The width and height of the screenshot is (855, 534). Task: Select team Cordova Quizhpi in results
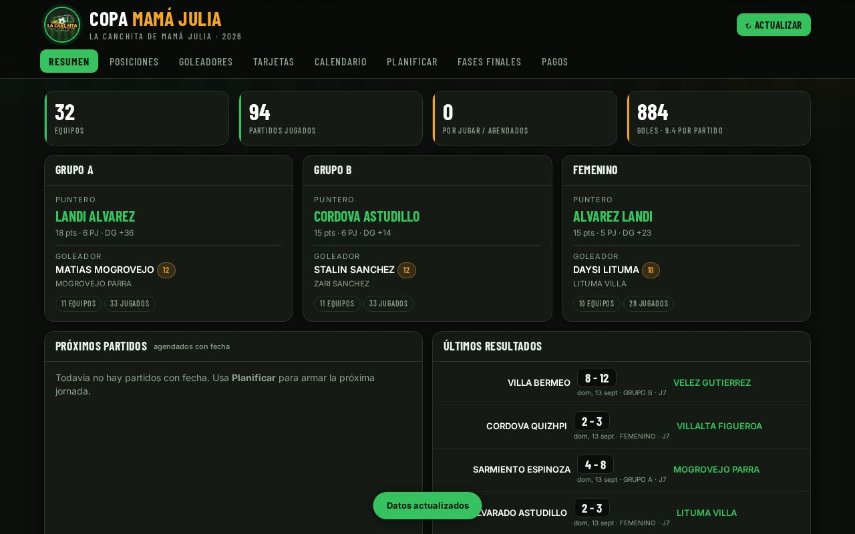526,427
